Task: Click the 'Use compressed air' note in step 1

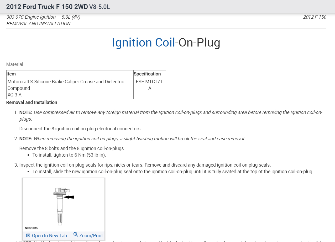Action: tap(171, 116)
